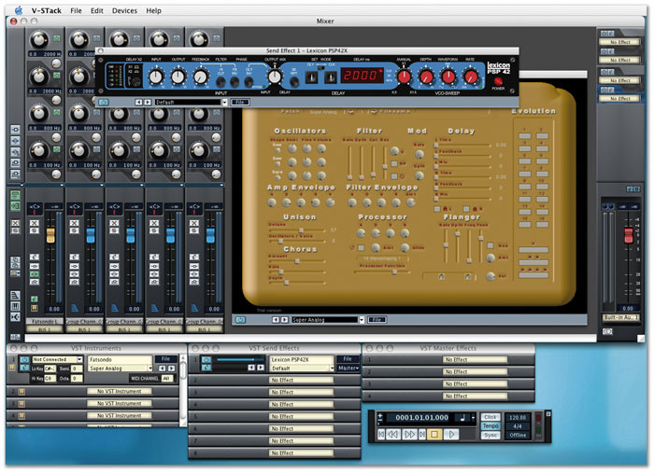Open Default preset dropdown in the Lexicon plugin window
Image resolution: width=654 pixels, height=473 pixels.
(x=225, y=102)
